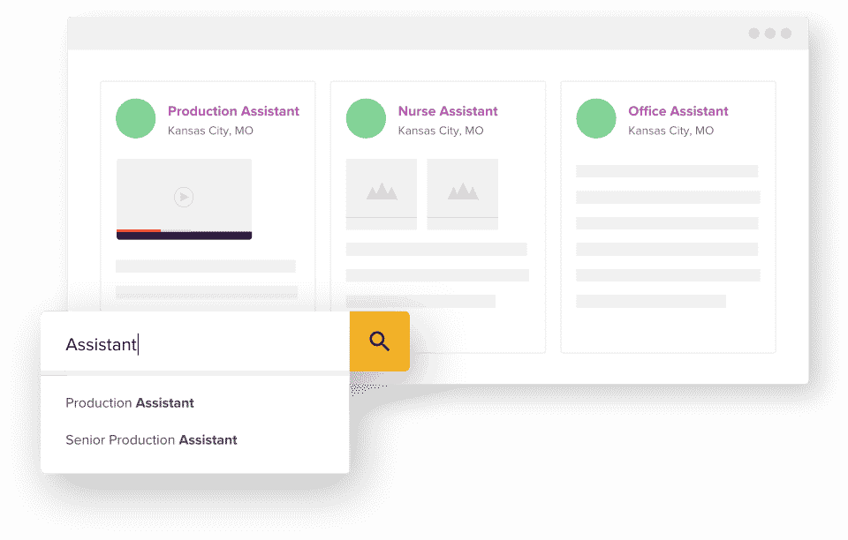Open second image thumbnail on Nurse Assistant card
The image size is (848, 540).
462,194
